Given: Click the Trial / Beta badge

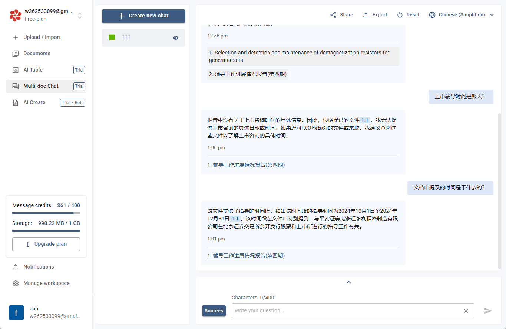Looking at the screenshot, I should click(73, 103).
